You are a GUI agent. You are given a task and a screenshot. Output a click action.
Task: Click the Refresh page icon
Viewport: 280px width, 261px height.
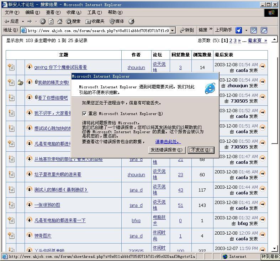tap(51, 21)
